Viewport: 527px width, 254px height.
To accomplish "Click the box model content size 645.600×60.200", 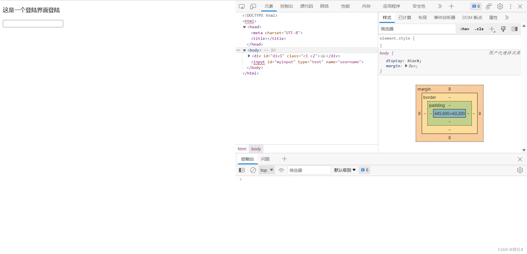I will [450, 114].
